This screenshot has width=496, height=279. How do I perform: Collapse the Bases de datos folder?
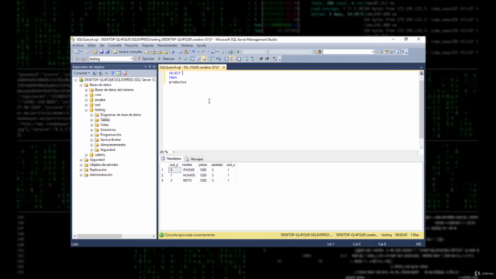click(x=81, y=85)
